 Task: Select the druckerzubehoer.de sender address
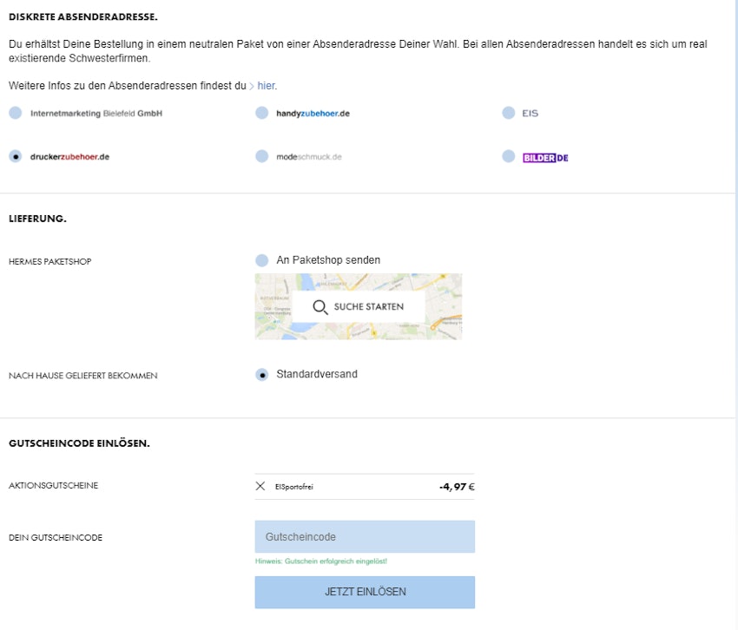click(15, 156)
